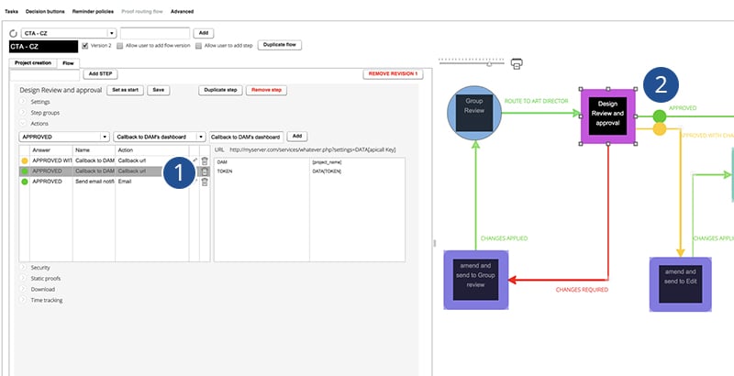The image size is (734, 376).
Task: Expand the Static proofs section
Action: click(23, 278)
